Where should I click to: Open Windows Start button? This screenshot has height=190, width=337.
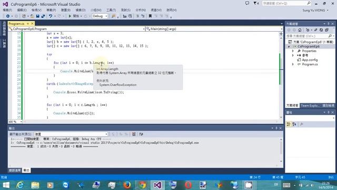(6, 185)
